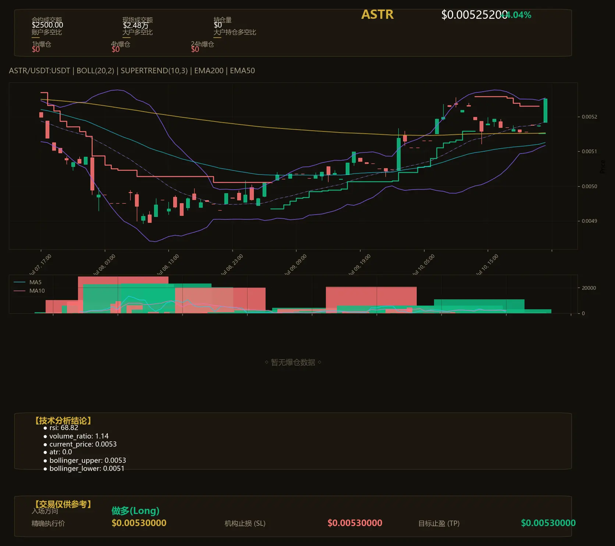615x546 pixels.
Task: Click the 20000 volume axis label
Action: click(589, 288)
